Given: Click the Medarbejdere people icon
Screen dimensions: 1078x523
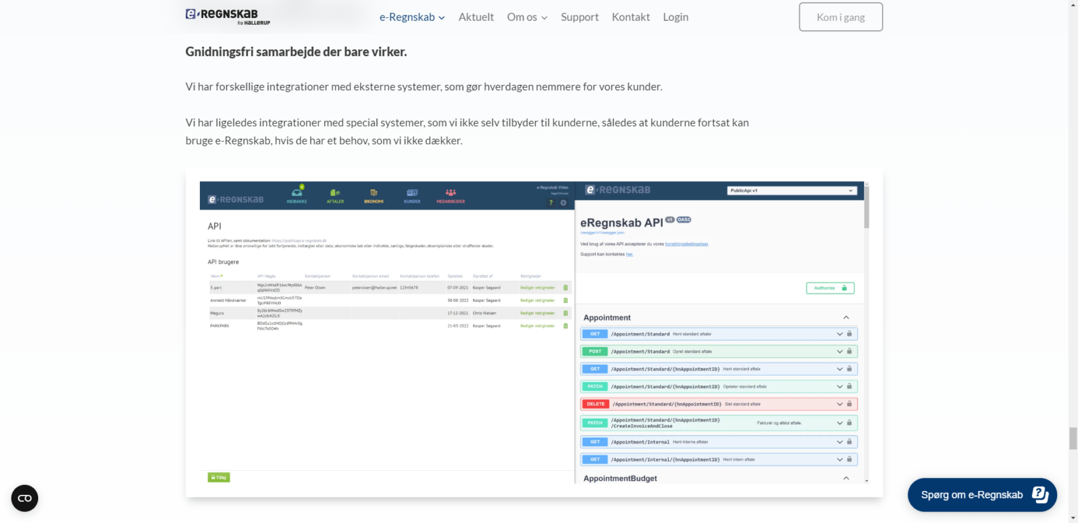Looking at the screenshot, I should tap(451, 193).
